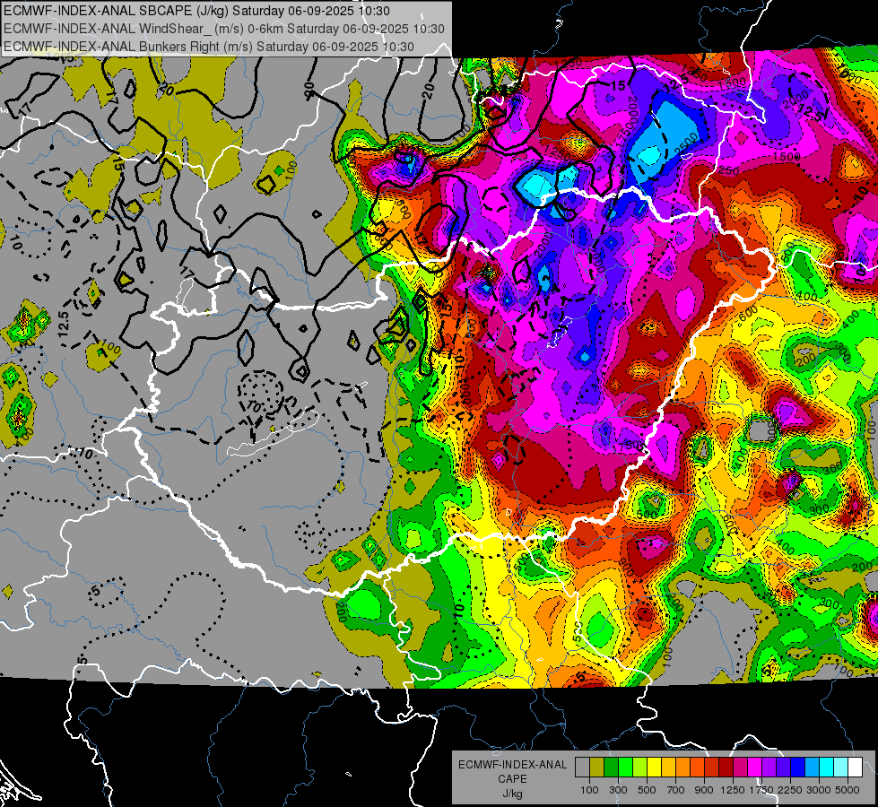Click the WindShear 0-6km header line
Viewport: 878px width, 807px height.
pos(224,29)
